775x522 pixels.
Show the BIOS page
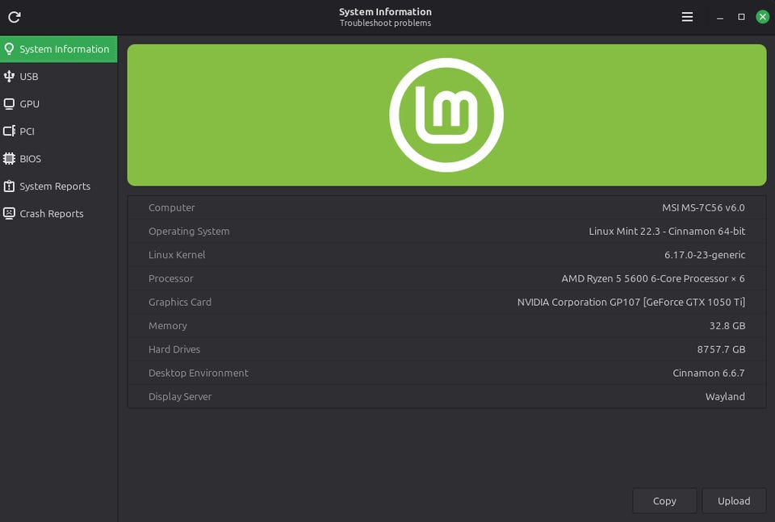click(x=58, y=158)
